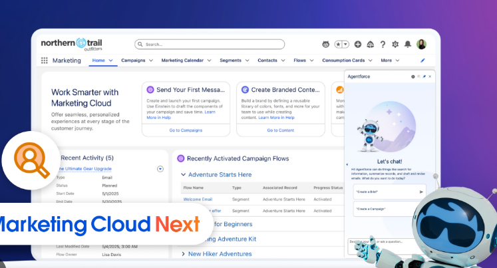Viewport: 497px width, 268px height.
Task: Expand the Campaigns tab dropdown chevron
Action: [x=151, y=61]
